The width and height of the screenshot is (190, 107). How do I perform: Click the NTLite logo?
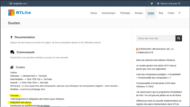[x=19, y=12]
